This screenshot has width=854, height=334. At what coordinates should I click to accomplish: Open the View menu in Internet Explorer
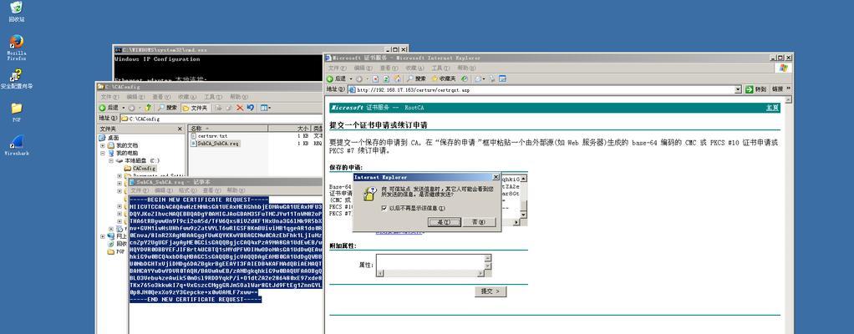coord(389,68)
